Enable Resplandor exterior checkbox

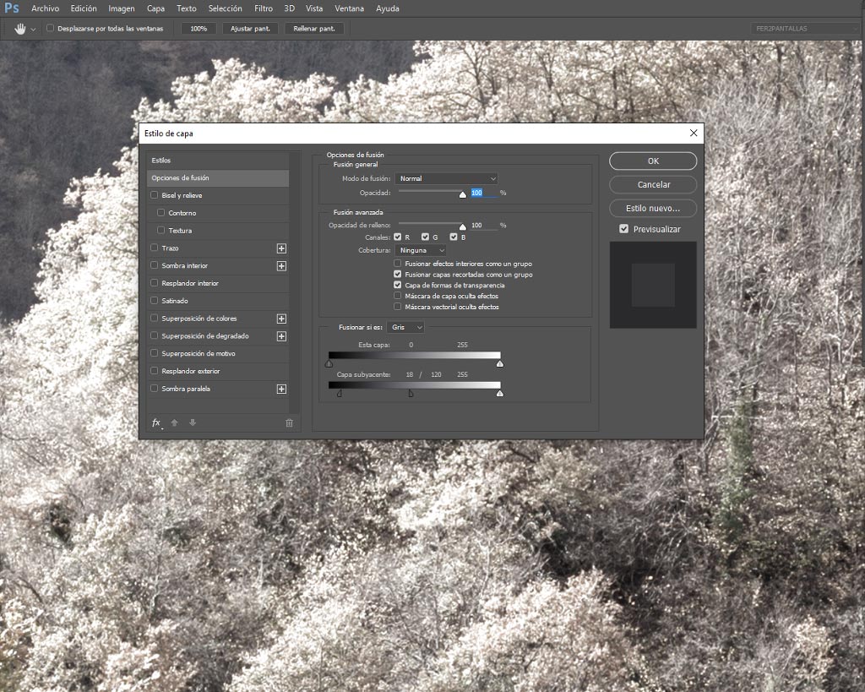155,371
